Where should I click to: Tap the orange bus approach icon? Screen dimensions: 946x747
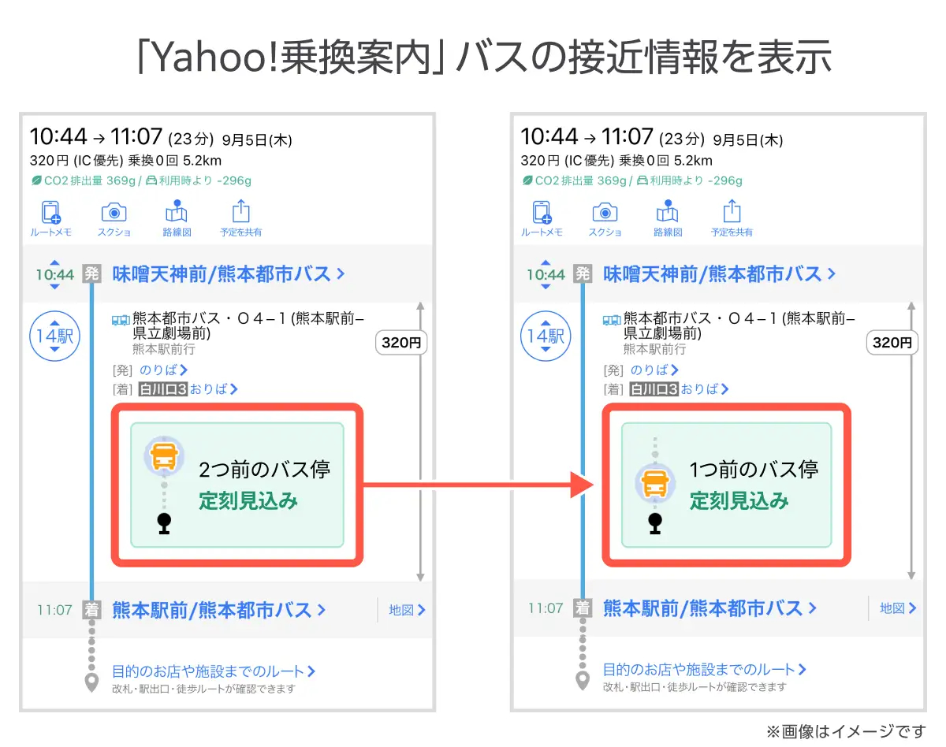coord(163,454)
